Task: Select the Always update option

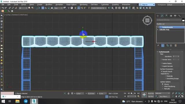Action: 162,84
